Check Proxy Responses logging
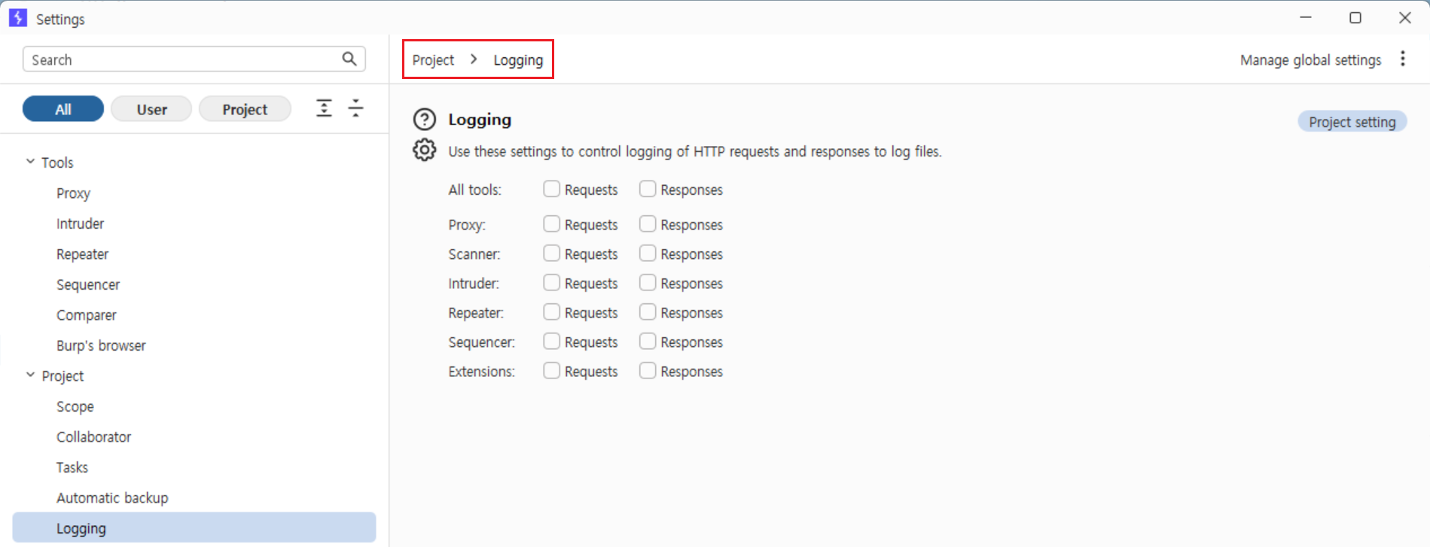 click(648, 223)
